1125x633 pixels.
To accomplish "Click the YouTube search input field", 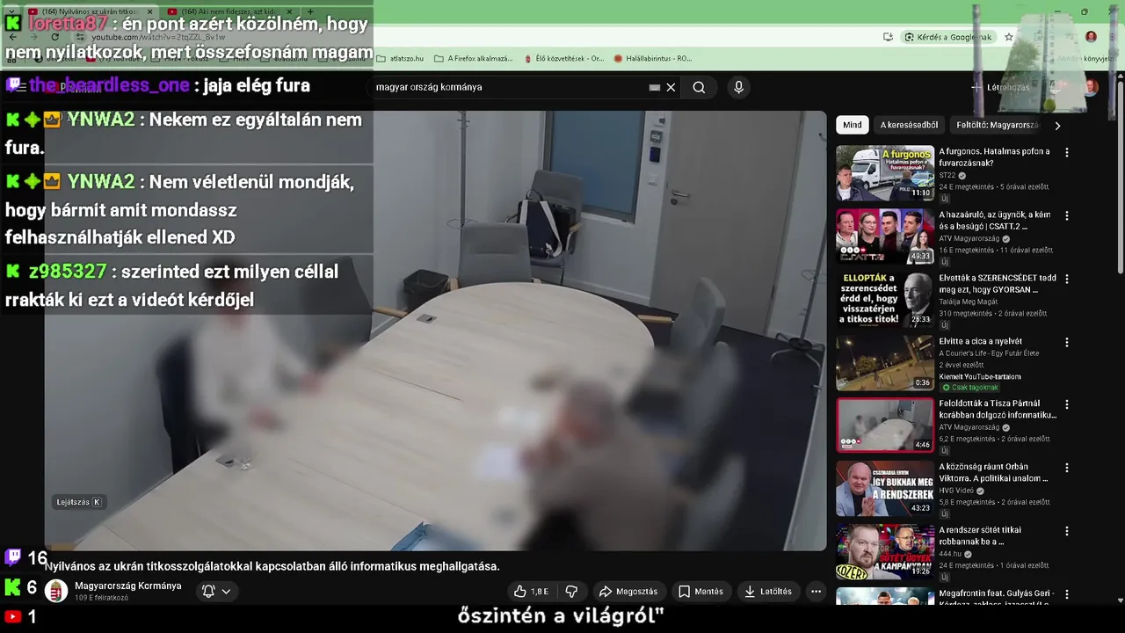I will pyautogui.click(x=510, y=87).
